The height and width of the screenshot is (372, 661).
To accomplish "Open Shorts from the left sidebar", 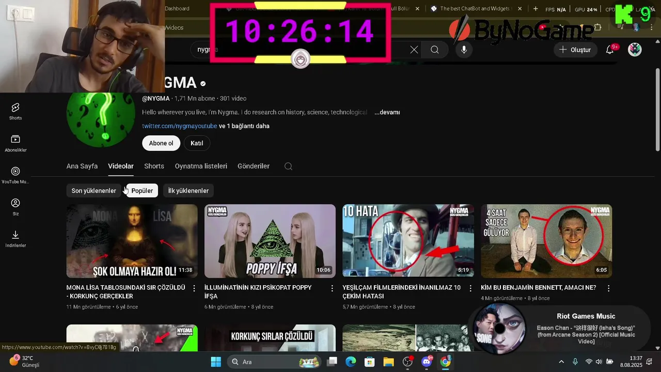I will click(x=15, y=111).
